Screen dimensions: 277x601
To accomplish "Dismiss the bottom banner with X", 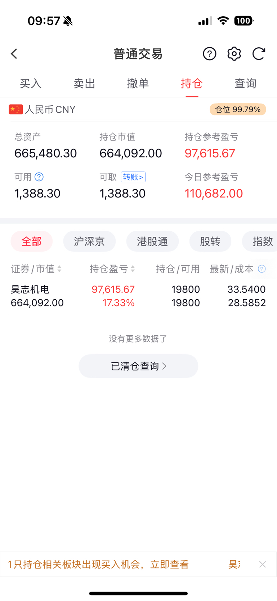I will [263, 564].
